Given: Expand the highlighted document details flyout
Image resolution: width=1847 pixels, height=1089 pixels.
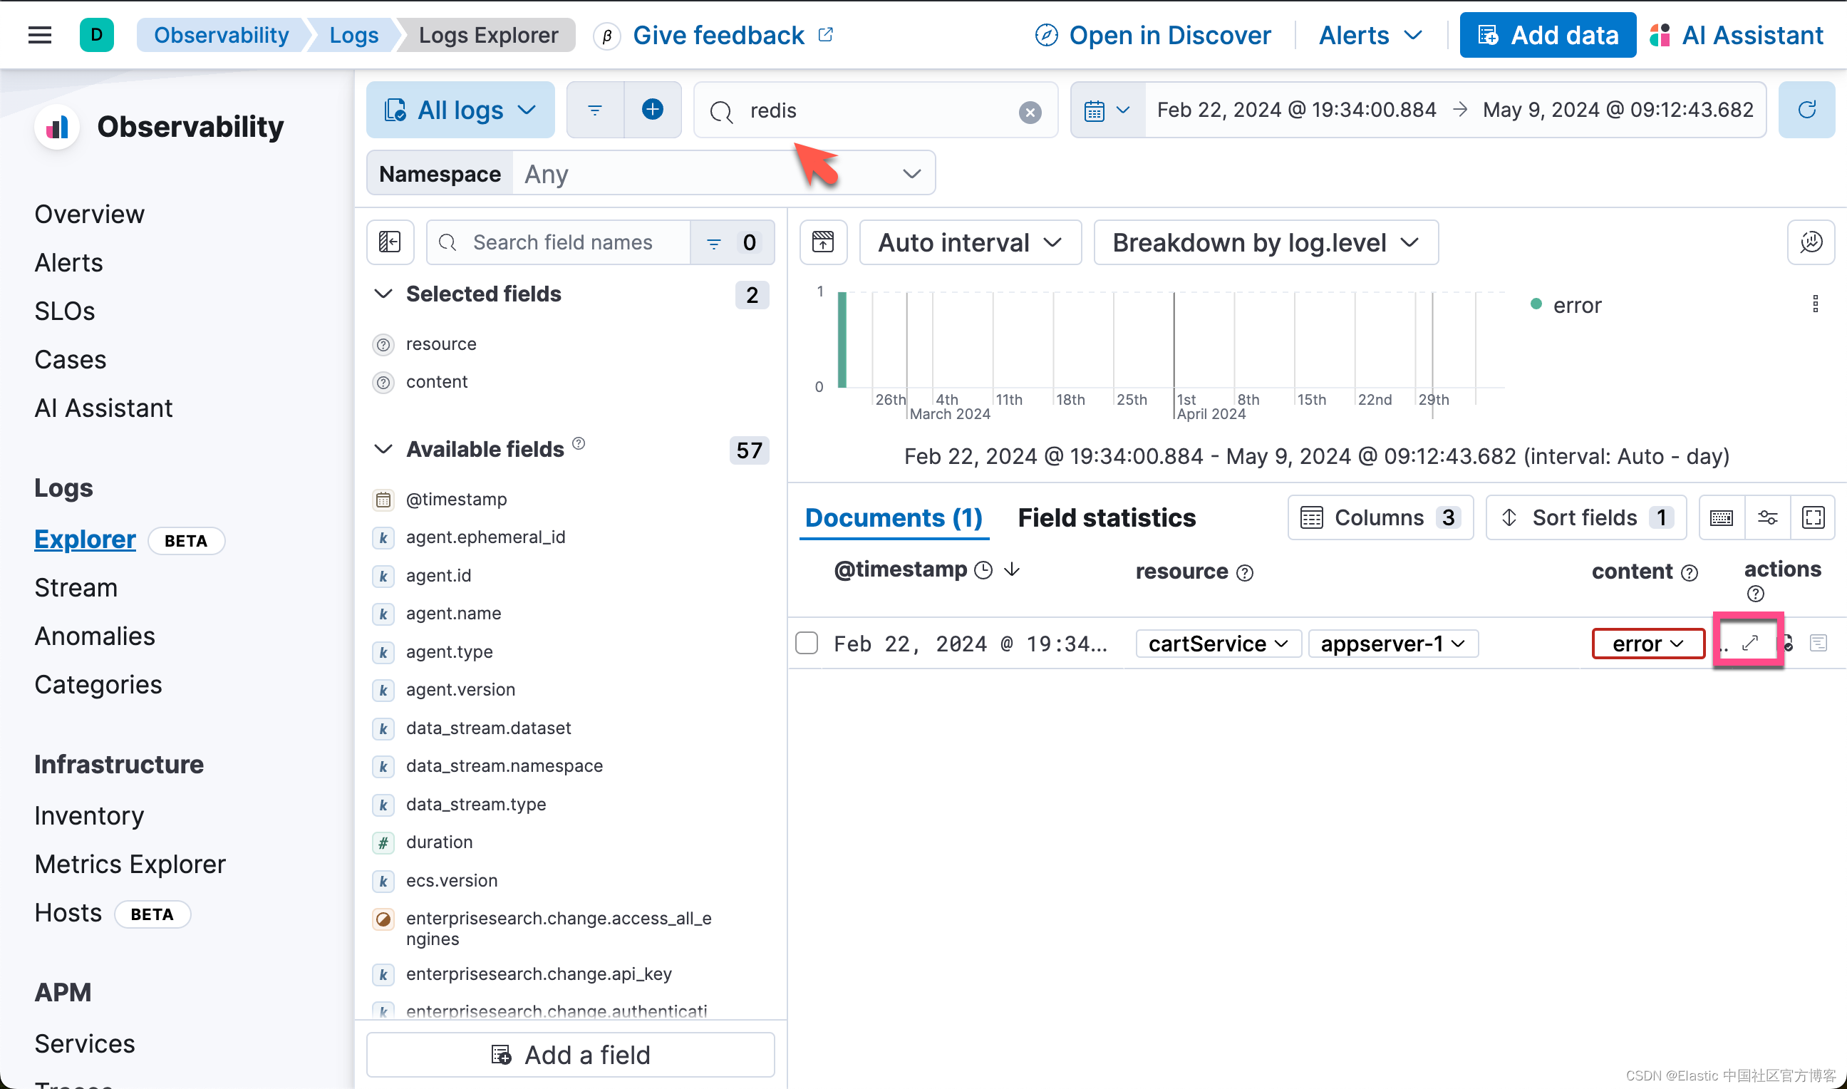Looking at the screenshot, I should [1751, 642].
